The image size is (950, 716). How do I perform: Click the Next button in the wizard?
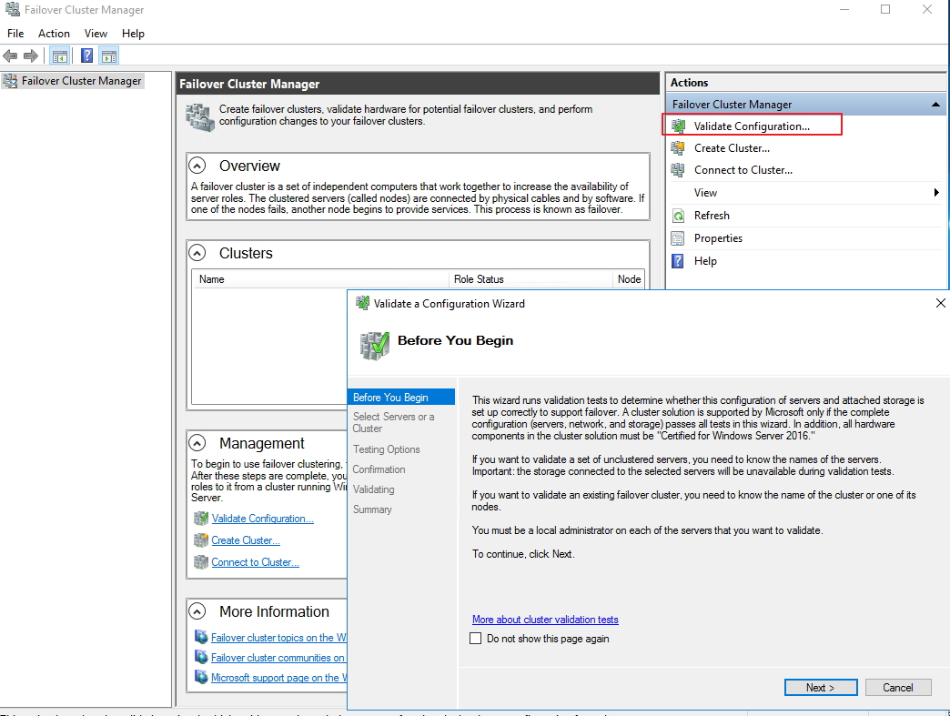[x=821, y=688]
